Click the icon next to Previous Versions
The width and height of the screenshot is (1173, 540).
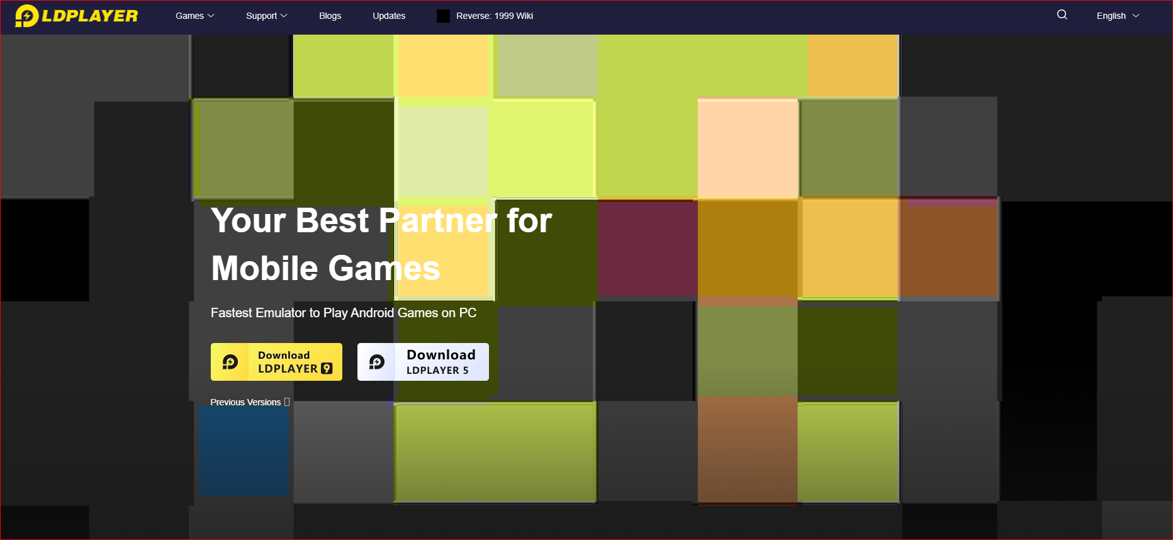287,402
